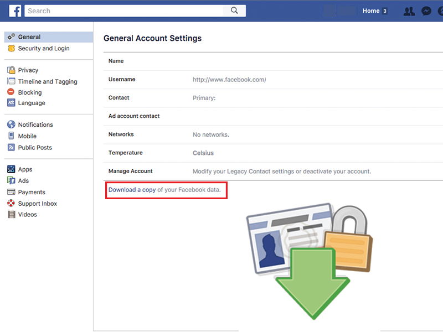The image size is (443, 332).
Task: Focus the Search input field
Action: pyautogui.click(x=123, y=11)
